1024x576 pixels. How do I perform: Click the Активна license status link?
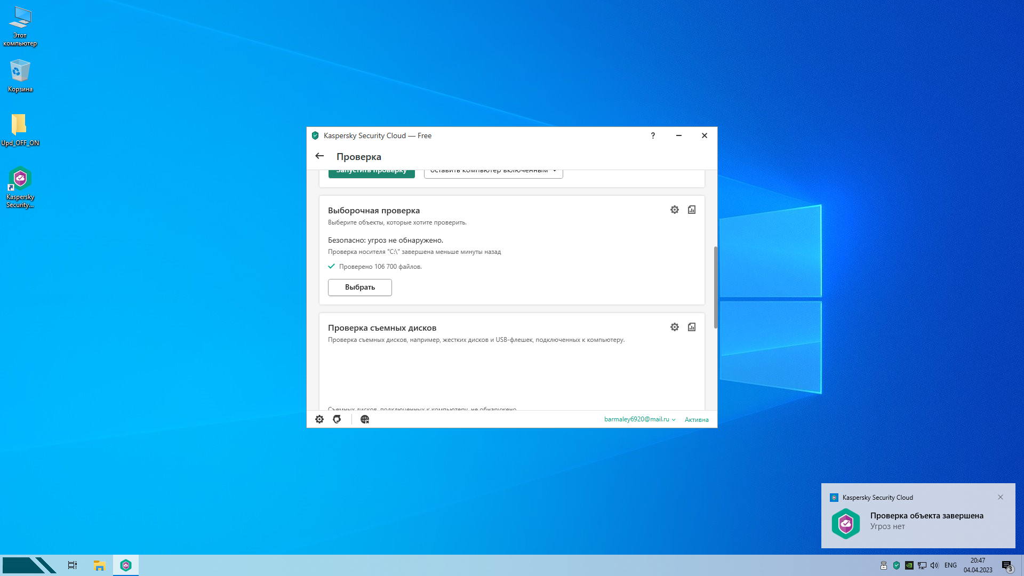click(697, 420)
